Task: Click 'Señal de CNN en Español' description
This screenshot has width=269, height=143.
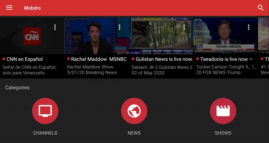Action: click(x=29, y=70)
